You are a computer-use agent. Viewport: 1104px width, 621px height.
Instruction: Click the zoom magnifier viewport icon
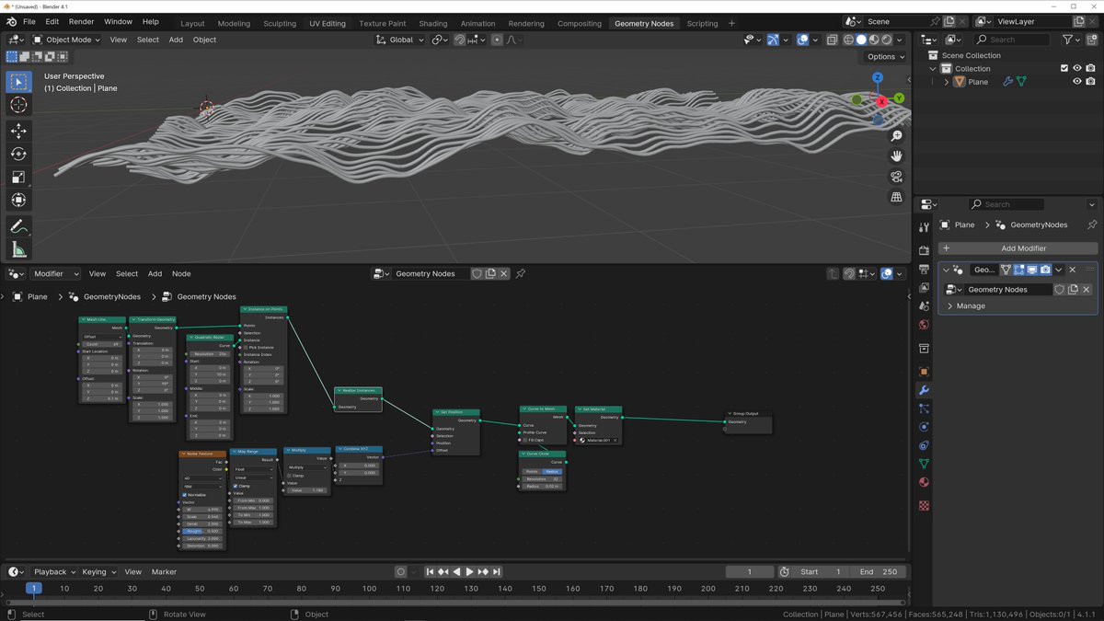point(896,135)
